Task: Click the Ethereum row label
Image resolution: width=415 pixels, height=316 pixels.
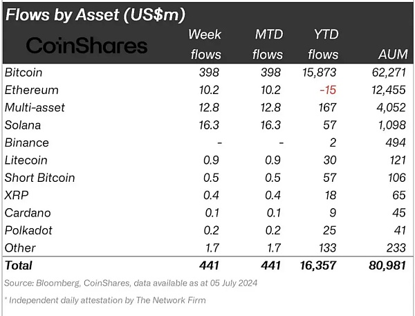Action: point(31,90)
